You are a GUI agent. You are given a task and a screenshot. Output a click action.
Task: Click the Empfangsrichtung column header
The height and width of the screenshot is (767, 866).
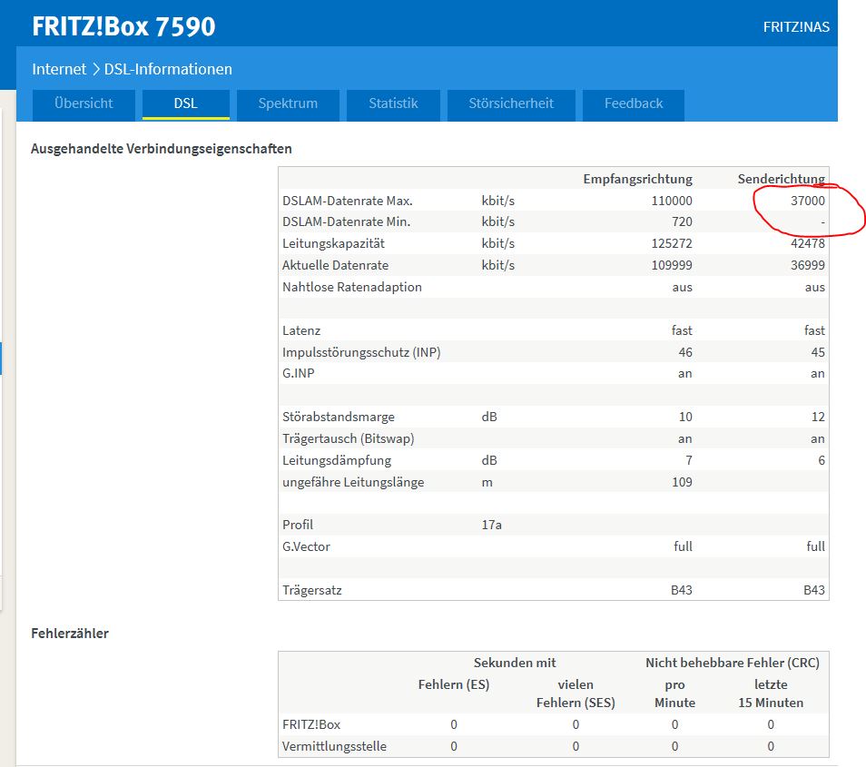[x=637, y=179]
